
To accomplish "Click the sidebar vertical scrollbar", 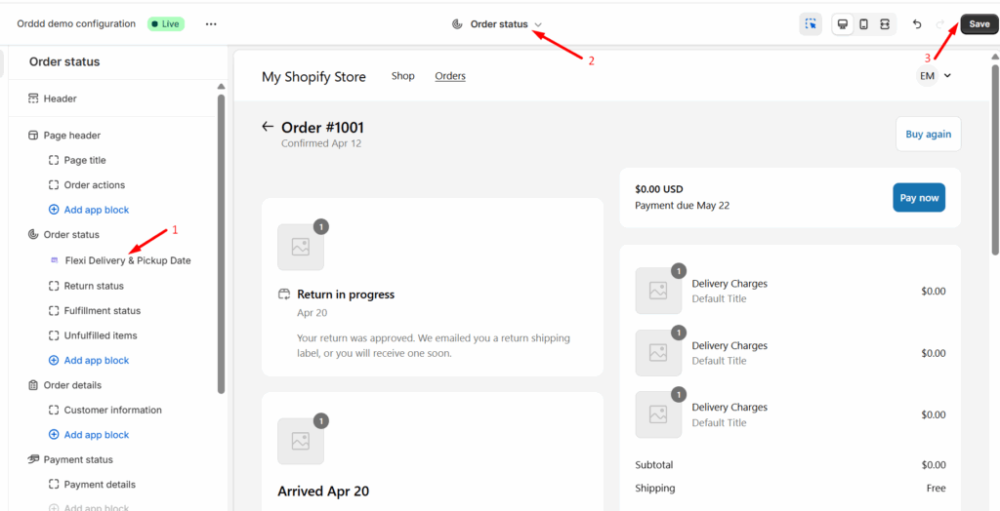I will [222, 244].
